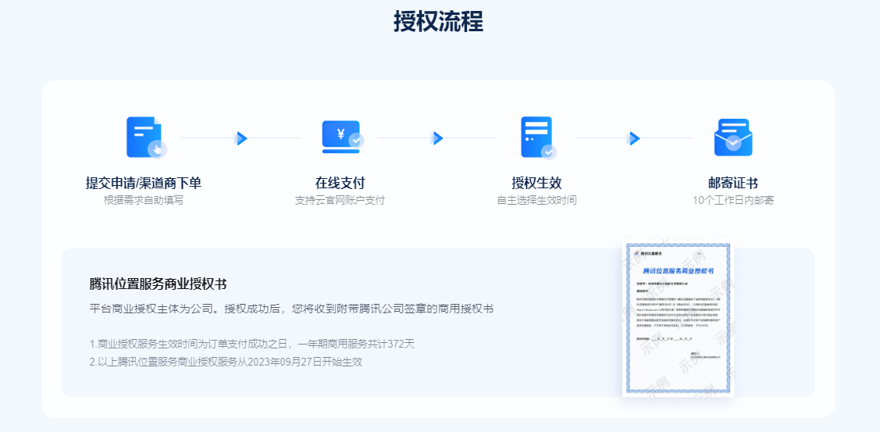Click note 2 about 2023年09月27日 start date

click(x=226, y=362)
